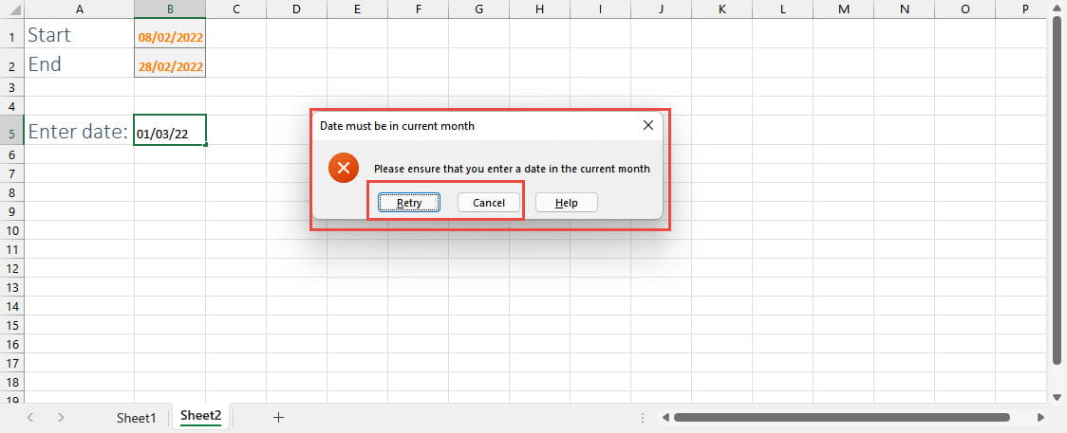Click the red error icon in dialog
Image resolution: width=1067 pixels, height=433 pixels.
click(x=343, y=169)
